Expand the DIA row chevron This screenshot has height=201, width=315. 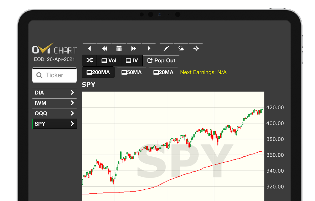coord(72,93)
